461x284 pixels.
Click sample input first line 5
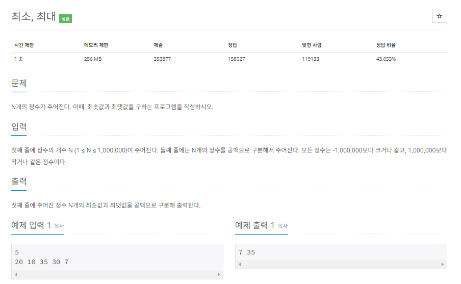click(x=17, y=252)
